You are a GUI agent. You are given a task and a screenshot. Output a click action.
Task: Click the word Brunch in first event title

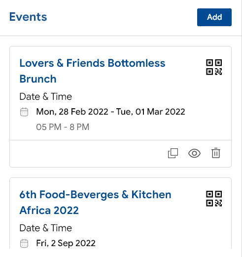38,79
